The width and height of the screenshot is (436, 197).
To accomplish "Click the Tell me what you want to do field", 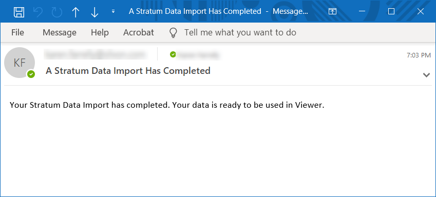I will tap(240, 32).
